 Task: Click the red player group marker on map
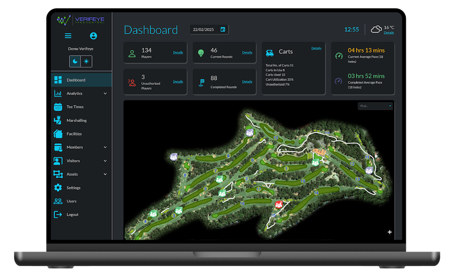(279, 204)
